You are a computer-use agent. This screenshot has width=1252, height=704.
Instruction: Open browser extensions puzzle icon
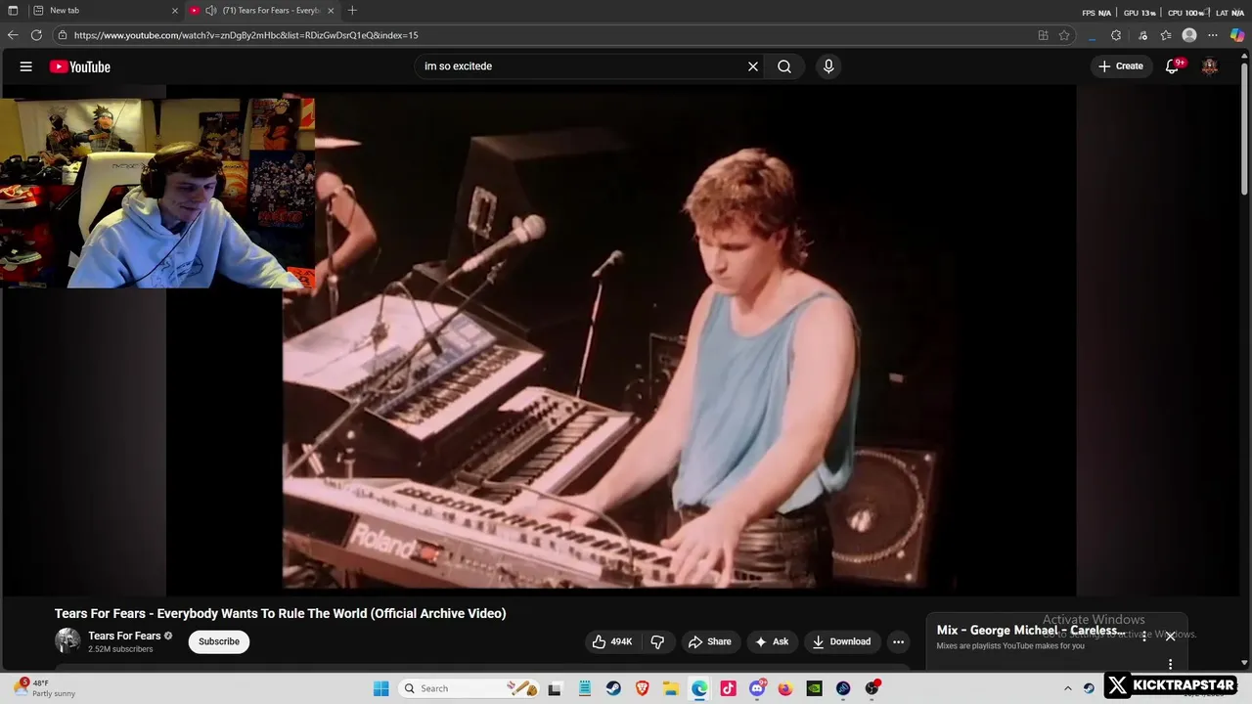coord(1116,35)
